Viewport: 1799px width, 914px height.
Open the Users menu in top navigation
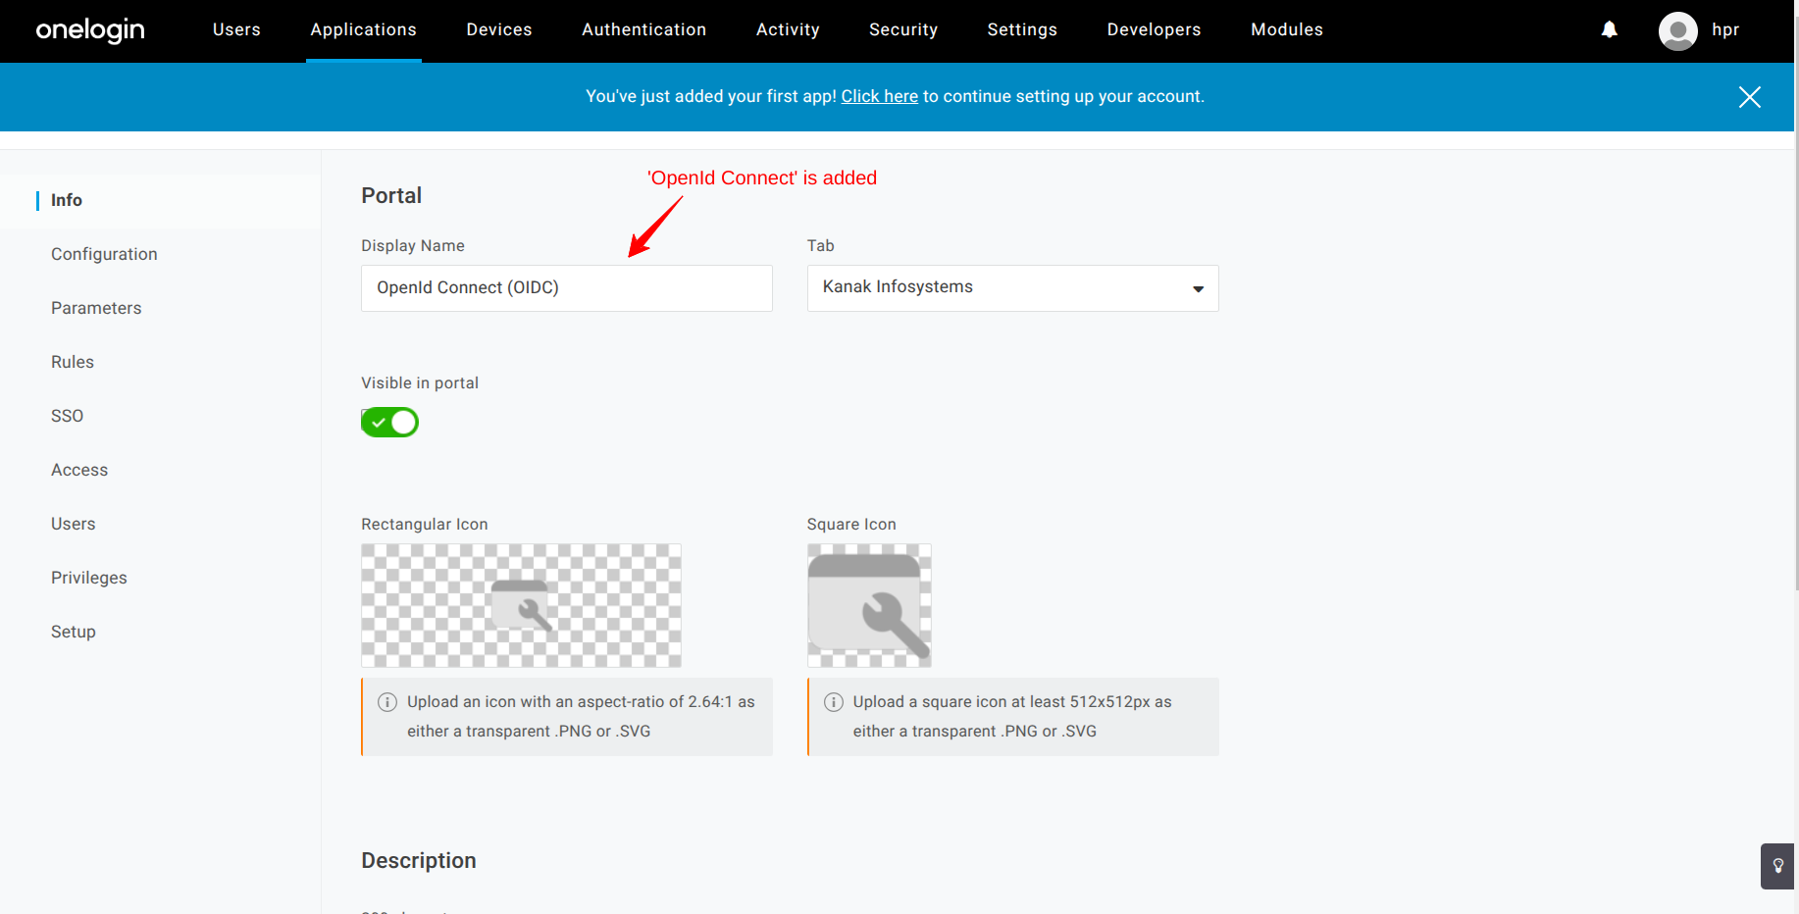point(236,29)
